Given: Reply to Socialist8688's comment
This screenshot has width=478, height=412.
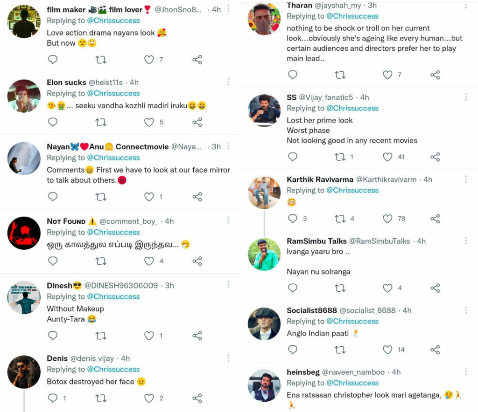Looking at the screenshot, I should (x=293, y=350).
